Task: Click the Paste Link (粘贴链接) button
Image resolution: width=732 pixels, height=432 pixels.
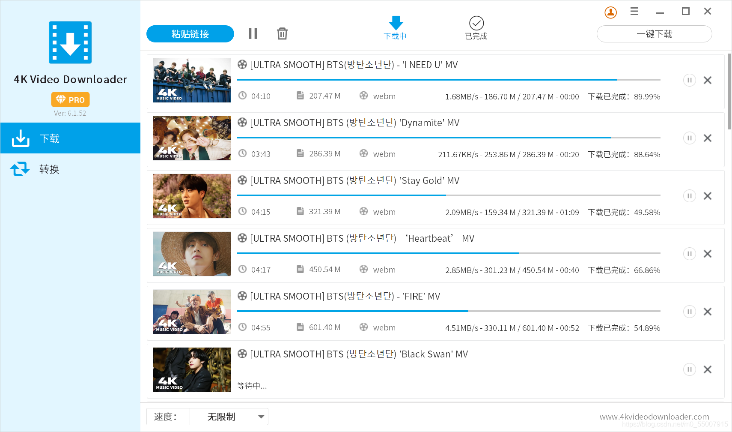Action: [190, 34]
